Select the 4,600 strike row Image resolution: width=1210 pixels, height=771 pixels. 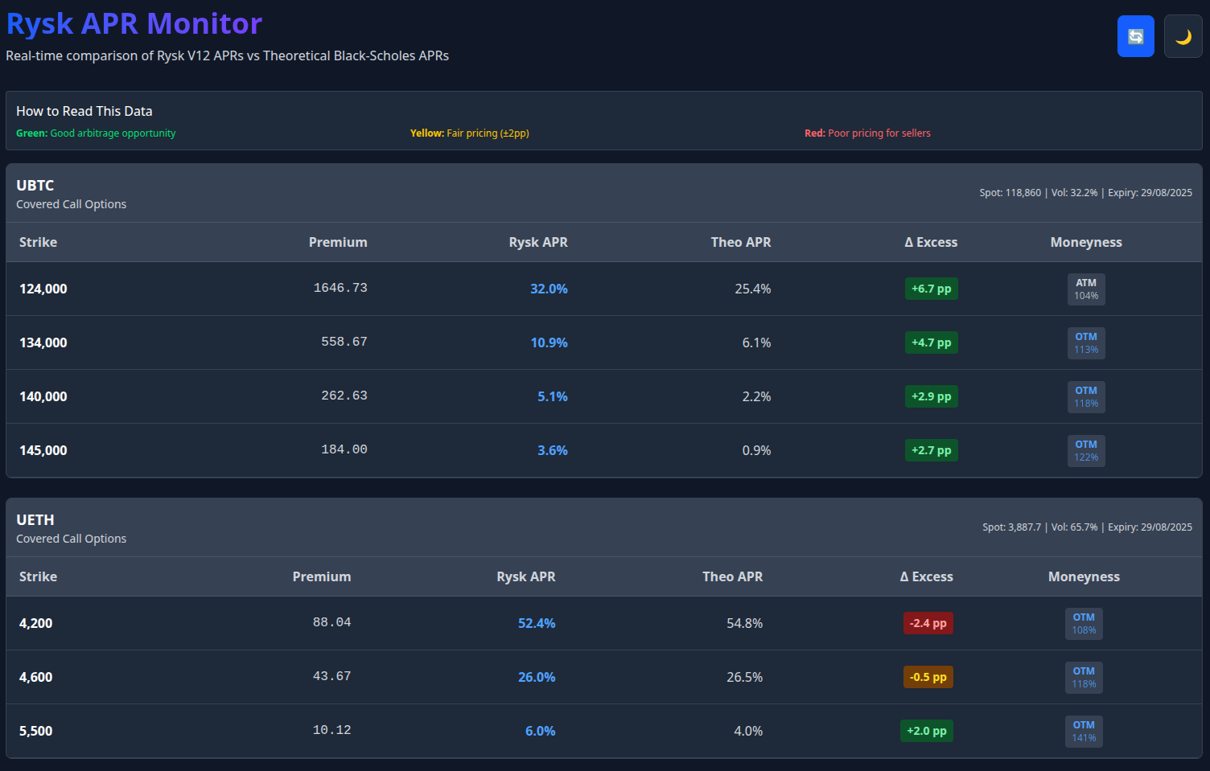pyautogui.click(x=603, y=677)
